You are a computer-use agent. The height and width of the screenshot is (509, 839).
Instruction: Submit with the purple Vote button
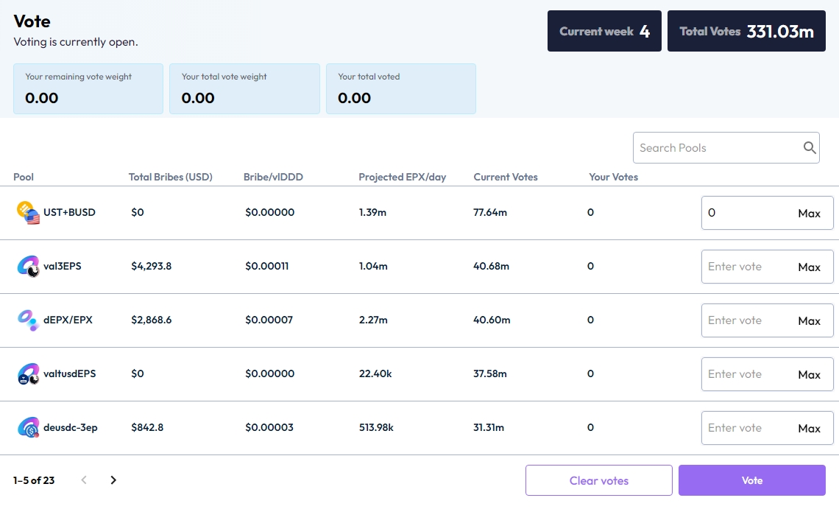click(x=751, y=480)
